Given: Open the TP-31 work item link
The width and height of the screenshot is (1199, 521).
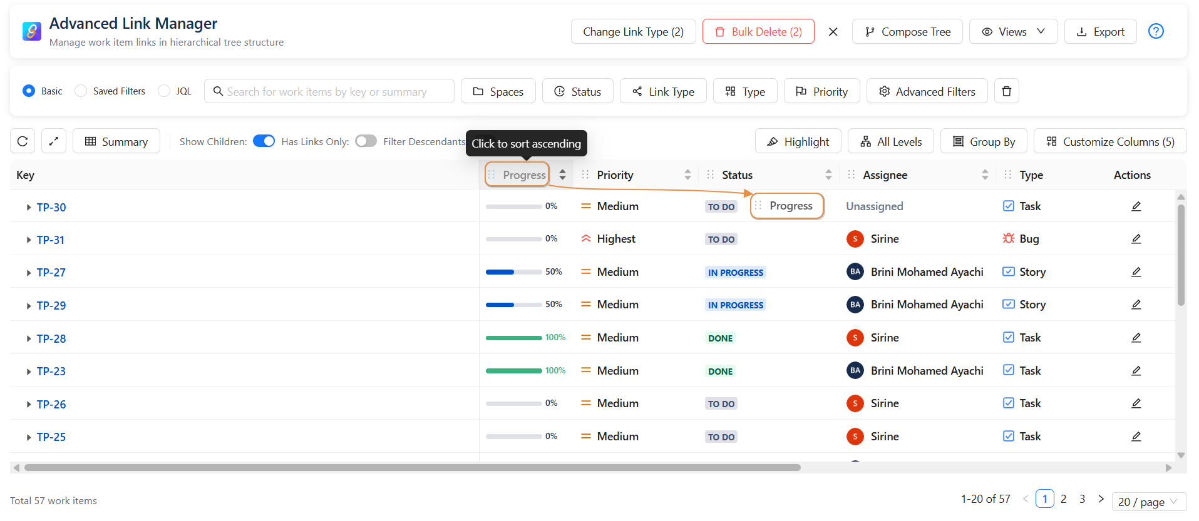Looking at the screenshot, I should point(50,240).
